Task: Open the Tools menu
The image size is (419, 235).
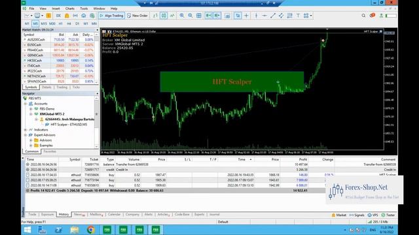Action: coord(84,8)
